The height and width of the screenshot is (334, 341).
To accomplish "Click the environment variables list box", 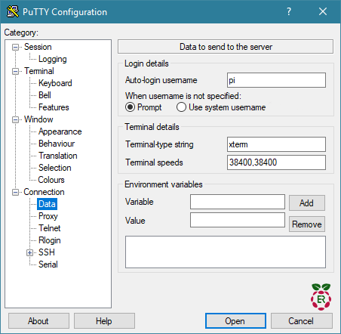I will point(226,252).
